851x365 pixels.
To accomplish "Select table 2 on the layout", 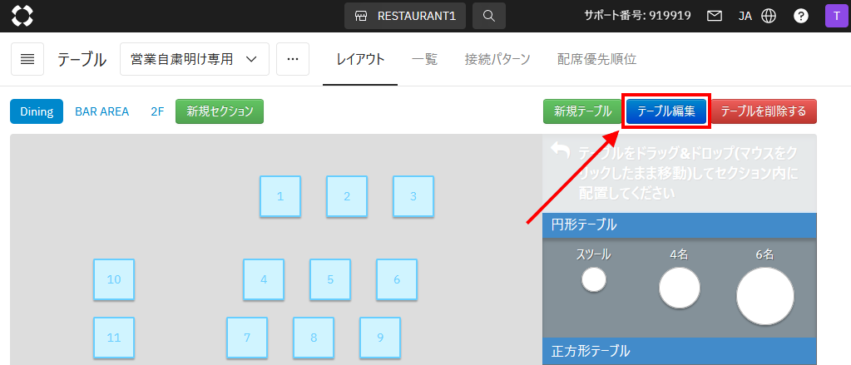I will 347,196.
